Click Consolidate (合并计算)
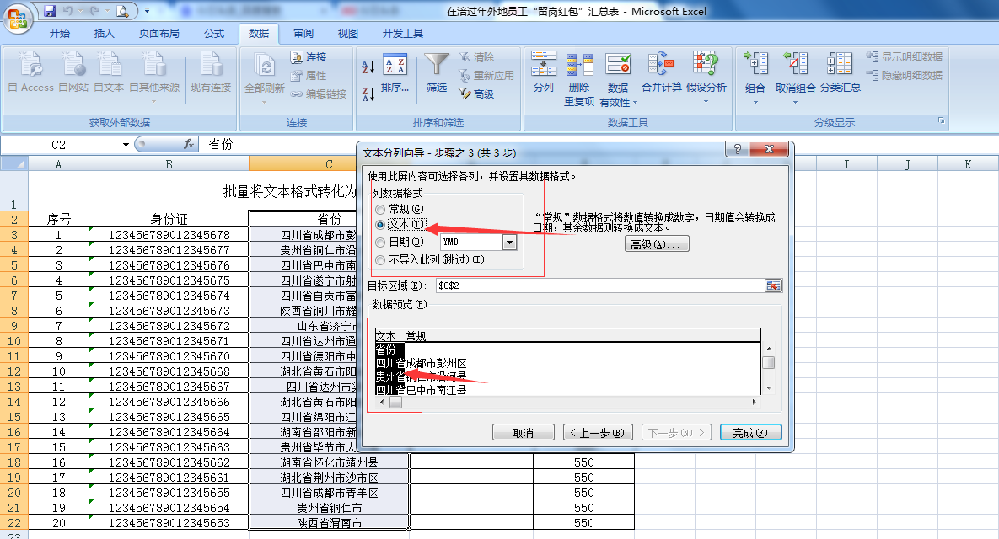Screen dimensions: 999x539 click(661, 72)
